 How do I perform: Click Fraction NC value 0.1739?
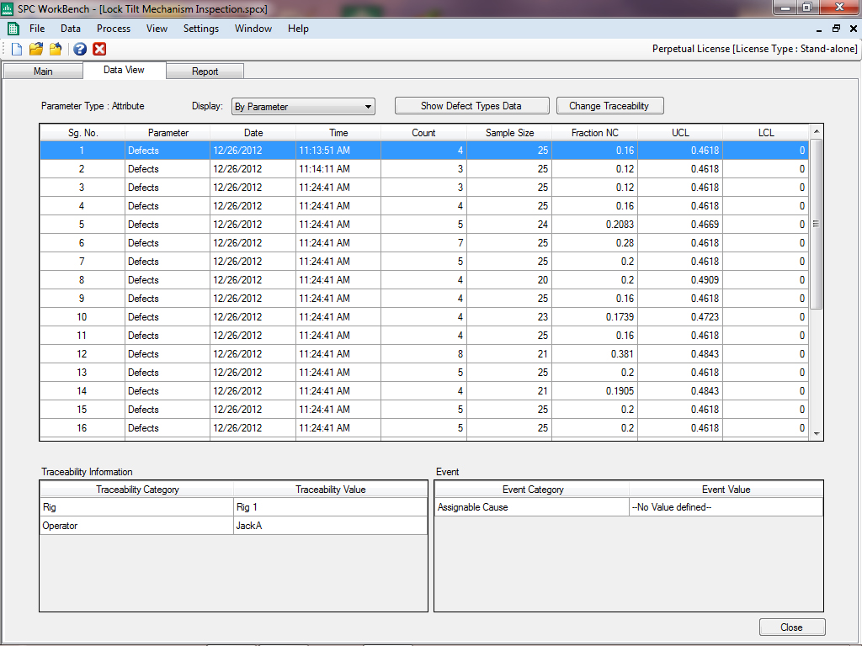[595, 317]
